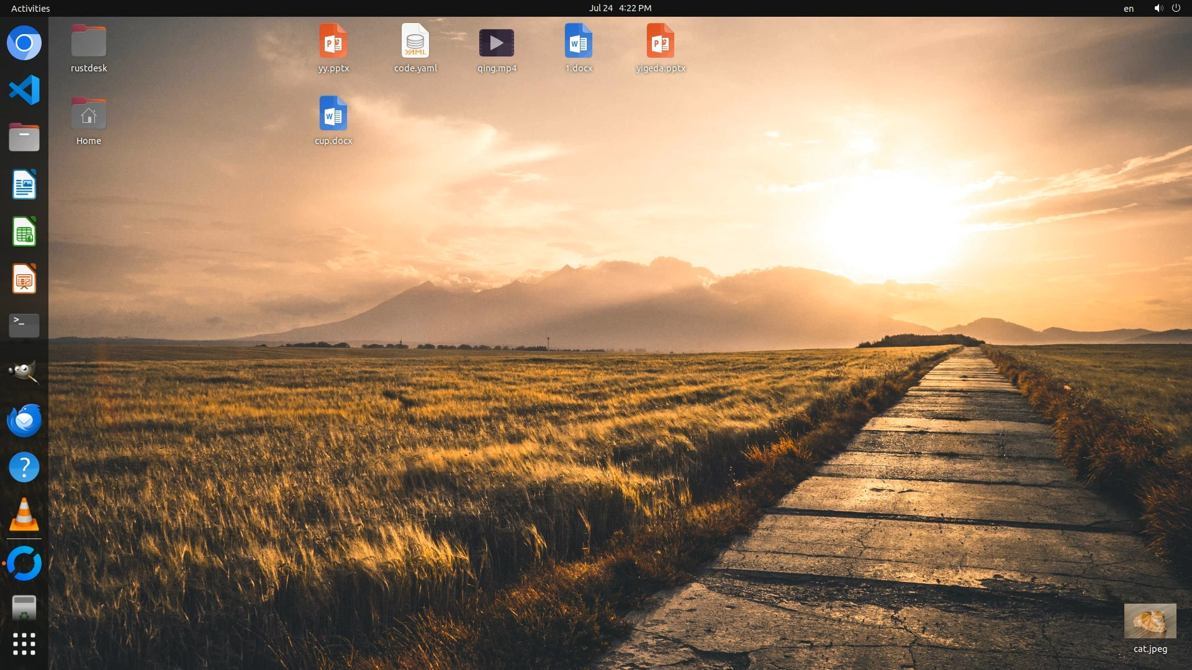The width and height of the screenshot is (1192, 670).
Task: Click Activities in the top bar
Action: [x=30, y=8]
